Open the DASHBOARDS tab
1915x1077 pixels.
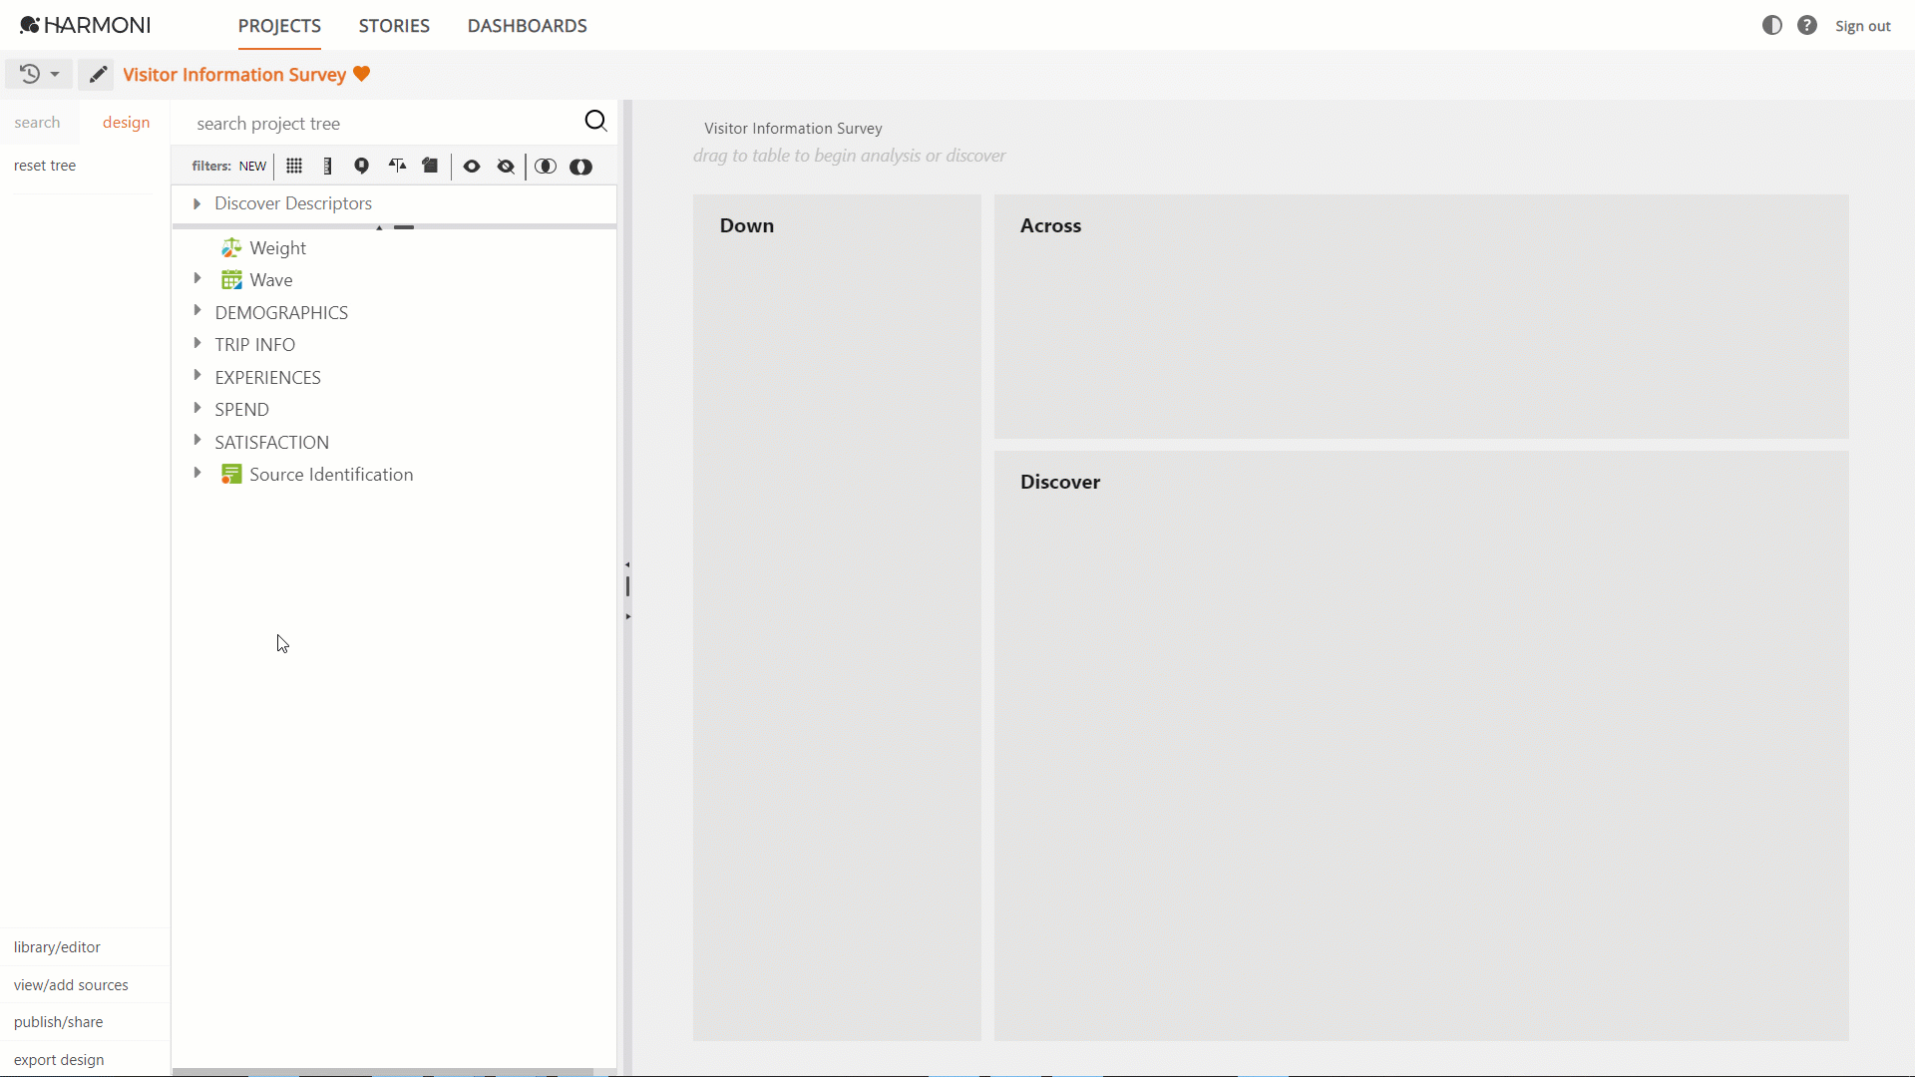527,26
